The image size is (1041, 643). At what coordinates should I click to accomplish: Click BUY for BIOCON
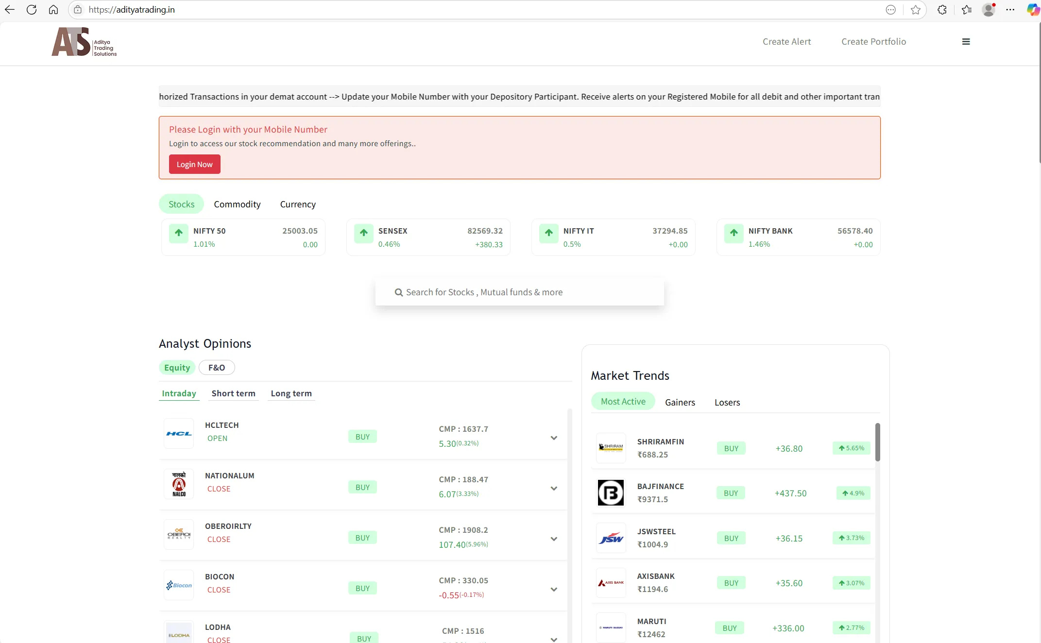click(362, 588)
